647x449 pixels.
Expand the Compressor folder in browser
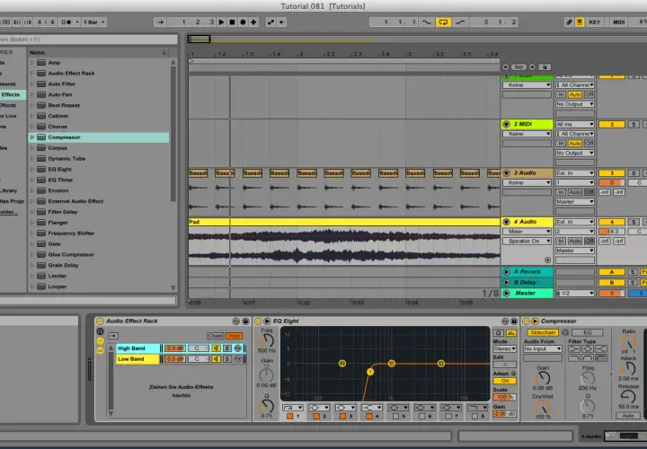(32, 137)
